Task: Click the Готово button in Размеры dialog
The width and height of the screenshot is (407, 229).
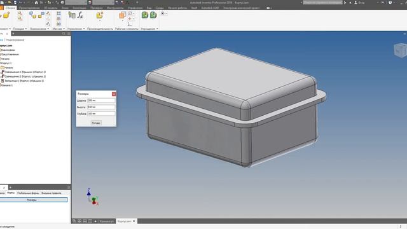Action: click(x=96, y=123)
